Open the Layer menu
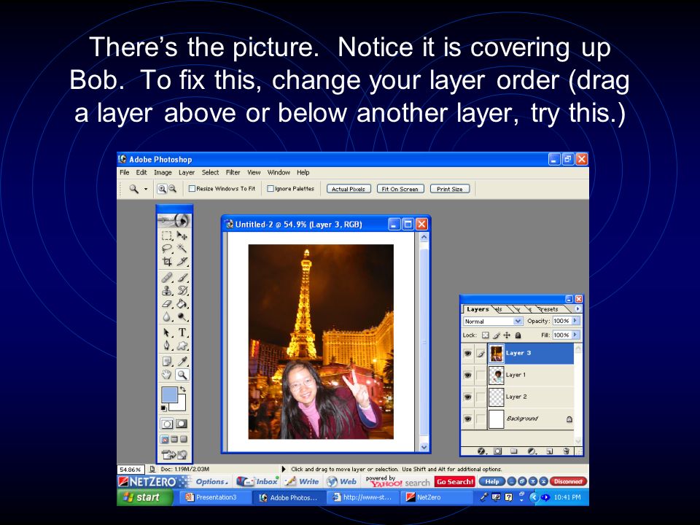 [x=187, y=172]
